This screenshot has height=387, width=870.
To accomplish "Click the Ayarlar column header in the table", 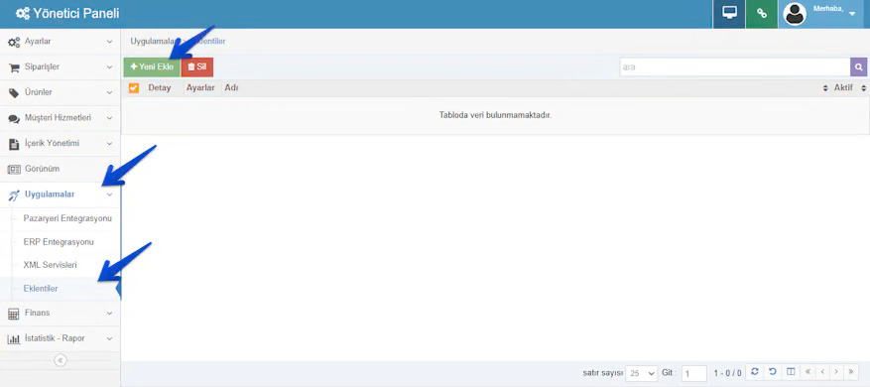I will point(200,87).
